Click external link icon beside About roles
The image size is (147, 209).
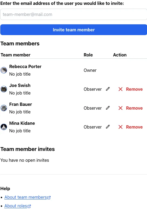coord(29,206)
